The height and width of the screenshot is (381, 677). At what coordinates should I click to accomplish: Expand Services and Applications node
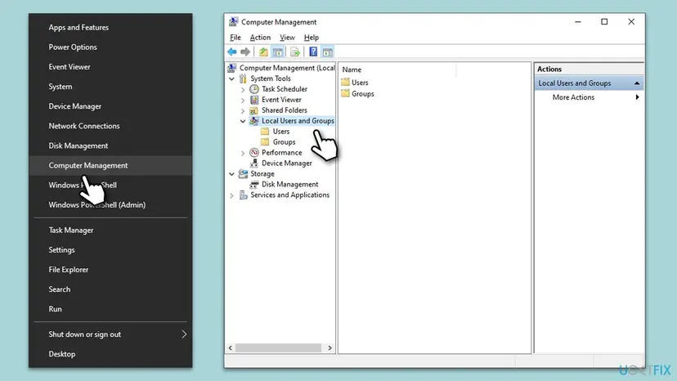click(x=232, y=195)
